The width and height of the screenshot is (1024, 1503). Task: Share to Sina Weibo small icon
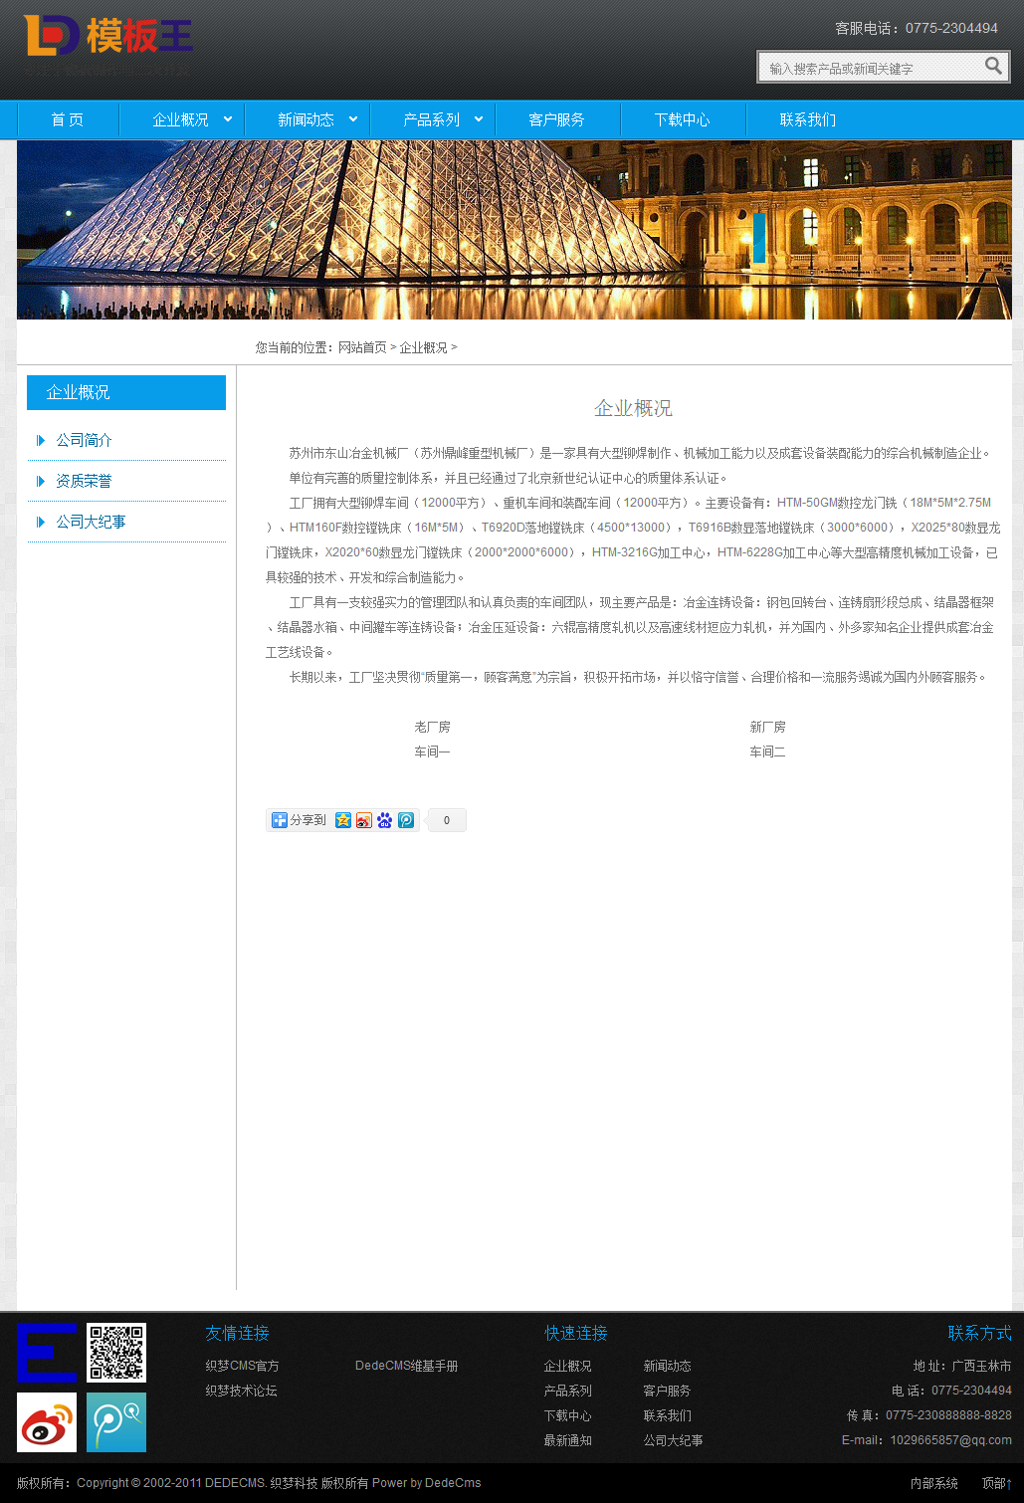(x=364, y=820)
